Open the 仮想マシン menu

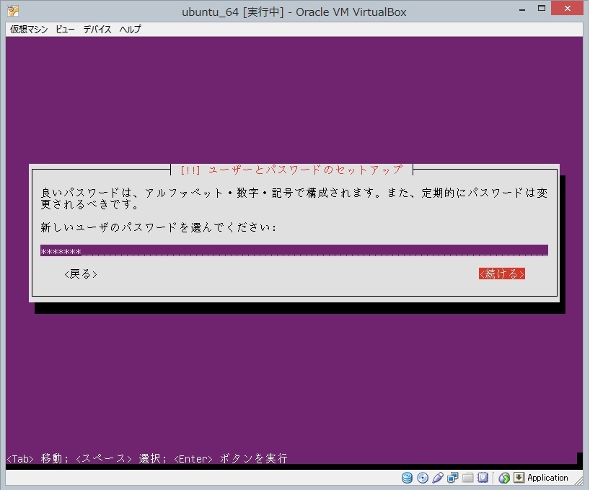tap(29, 29)
